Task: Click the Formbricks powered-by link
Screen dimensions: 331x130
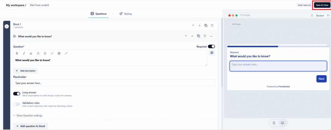Action: [x=284, y=87]
